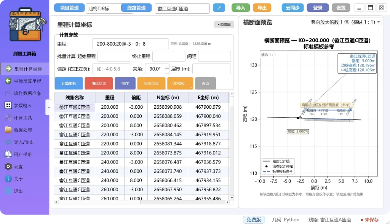
Task: Click the E坐标 (m) column header
Action: (x=208, y=98)
